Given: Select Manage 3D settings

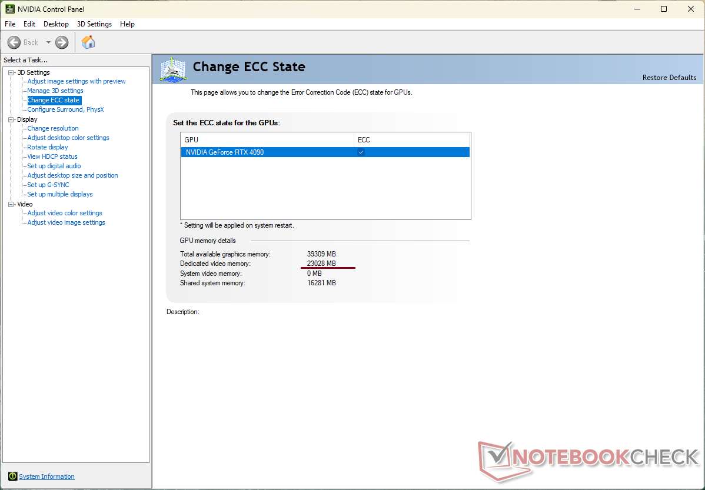Looking at the screenshot, I should pyautogui.click(x=55, y=91).
